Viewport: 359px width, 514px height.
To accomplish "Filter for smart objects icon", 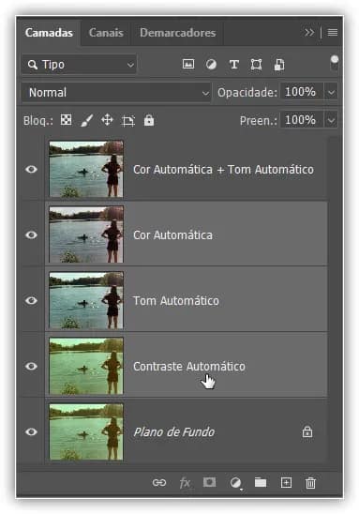I will (x=279, y=65).
